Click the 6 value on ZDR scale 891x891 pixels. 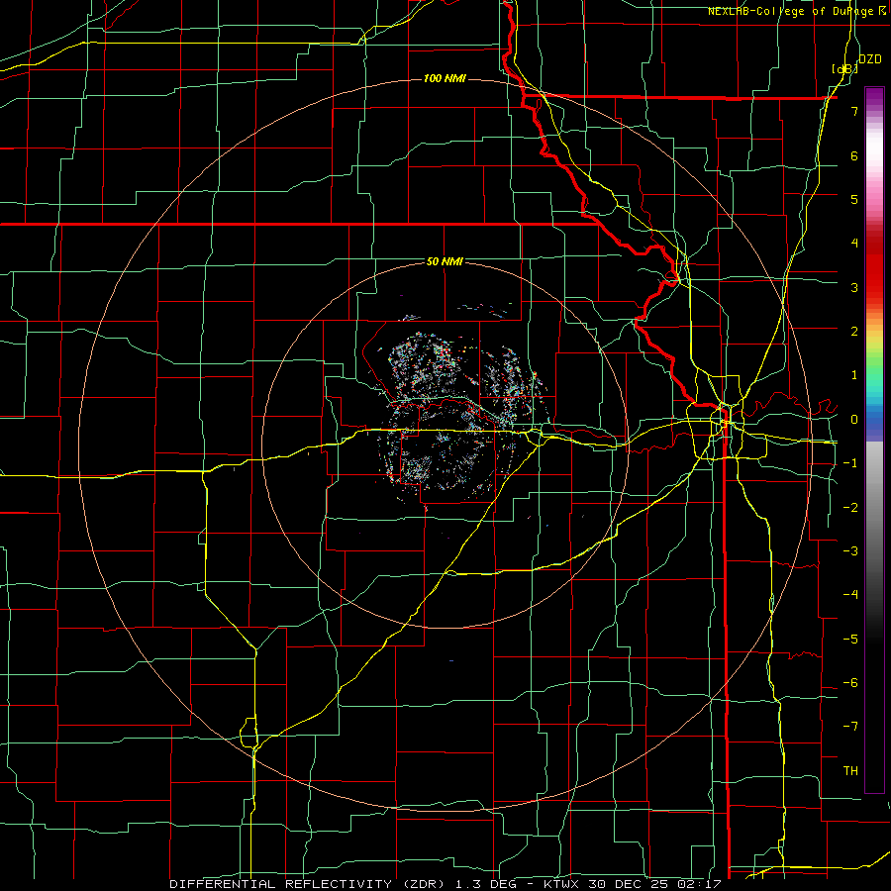[854, 155]
